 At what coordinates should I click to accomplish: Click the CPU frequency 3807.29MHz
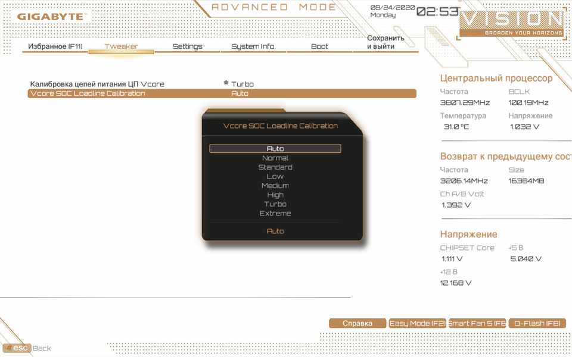[465, 103]
